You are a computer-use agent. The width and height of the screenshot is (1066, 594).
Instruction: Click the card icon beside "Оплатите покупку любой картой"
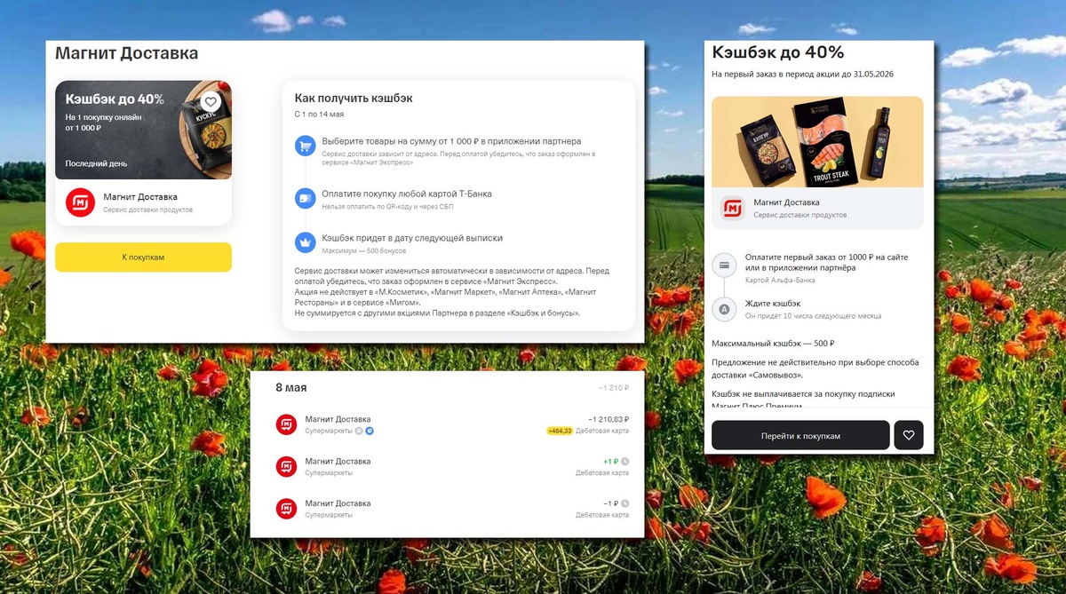(x=305, y=198)
